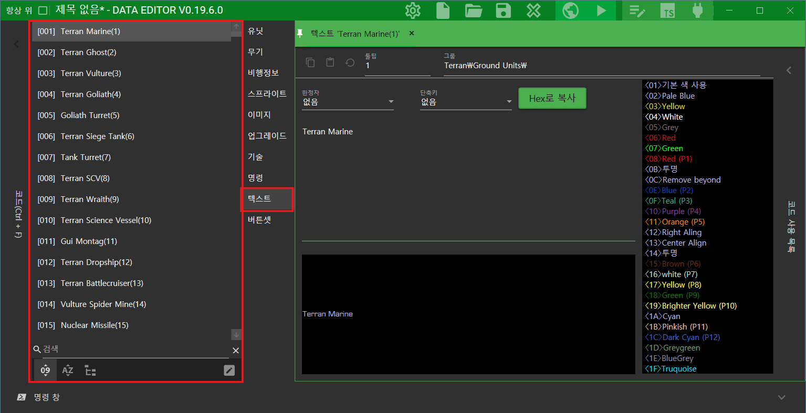
Task: Enable the 항상 위 always-on-top checkbox
Action: pos(43,10)
